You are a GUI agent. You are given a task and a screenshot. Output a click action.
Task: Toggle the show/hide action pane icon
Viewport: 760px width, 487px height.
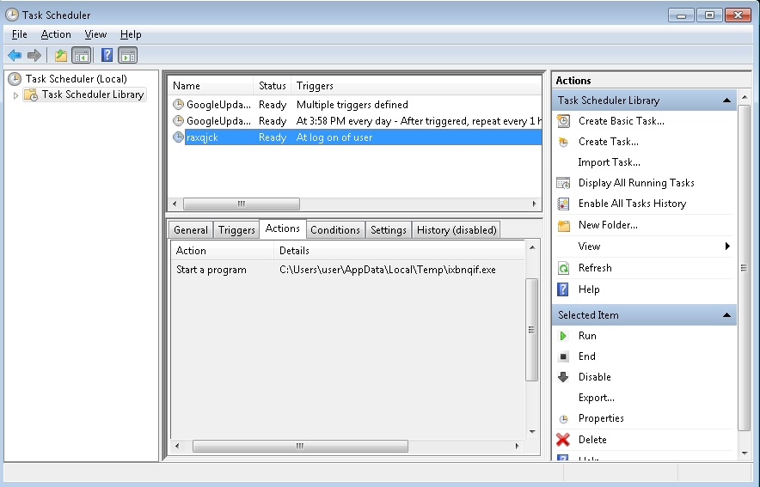(128, 55)
